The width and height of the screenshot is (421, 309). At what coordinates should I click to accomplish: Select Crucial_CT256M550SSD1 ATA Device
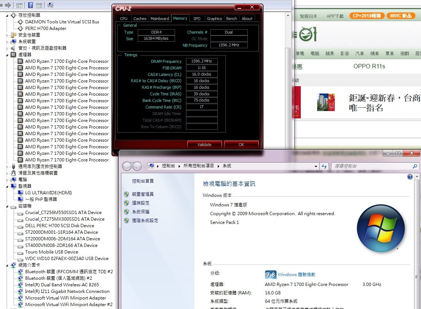(63, 213)
